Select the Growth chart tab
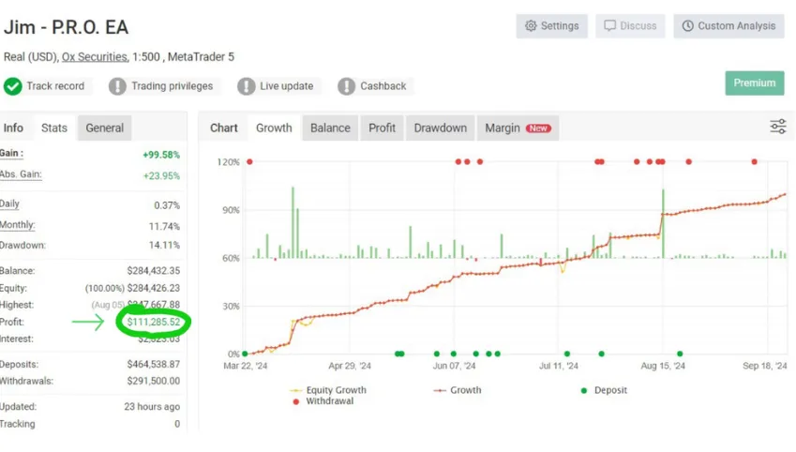The width and height of the screenshot is (796, 452). pos(274,128)
